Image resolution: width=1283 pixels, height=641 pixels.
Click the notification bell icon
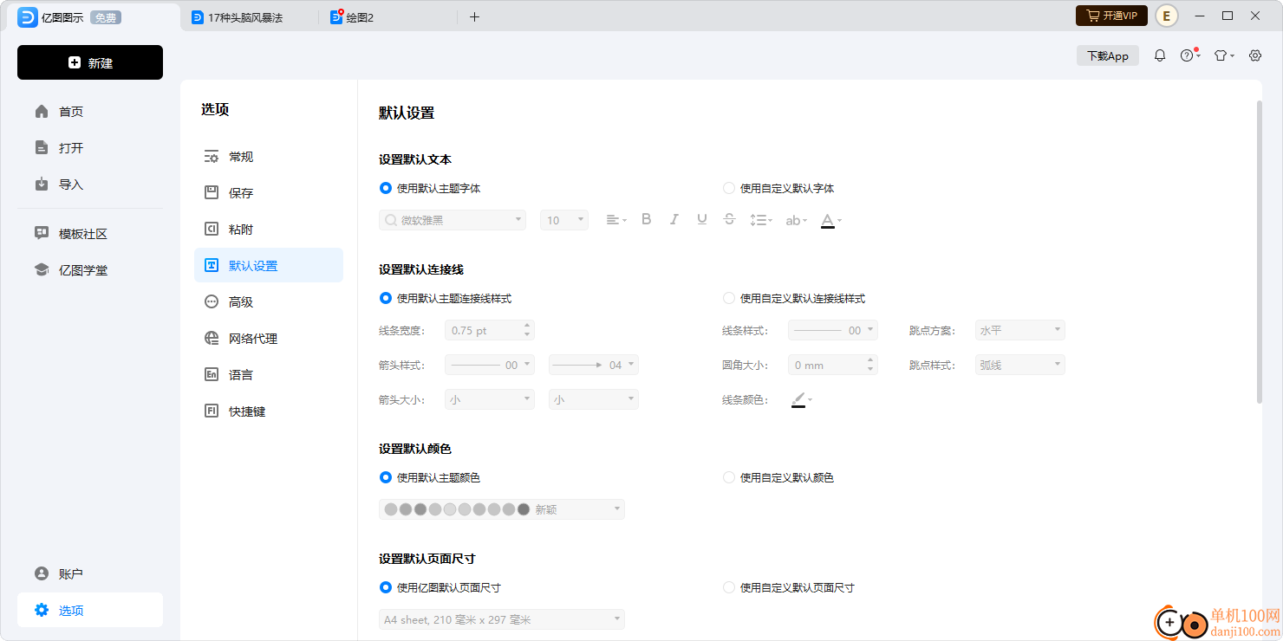click(x=1160, y=55)
